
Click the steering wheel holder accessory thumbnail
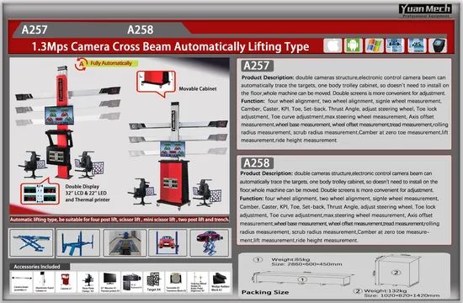[x=197, y=282]
